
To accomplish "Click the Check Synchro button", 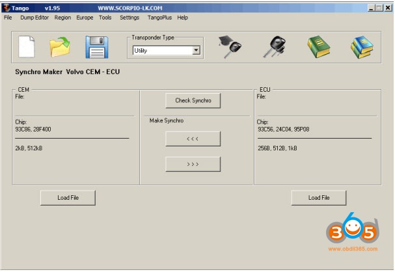I will 193,100.
